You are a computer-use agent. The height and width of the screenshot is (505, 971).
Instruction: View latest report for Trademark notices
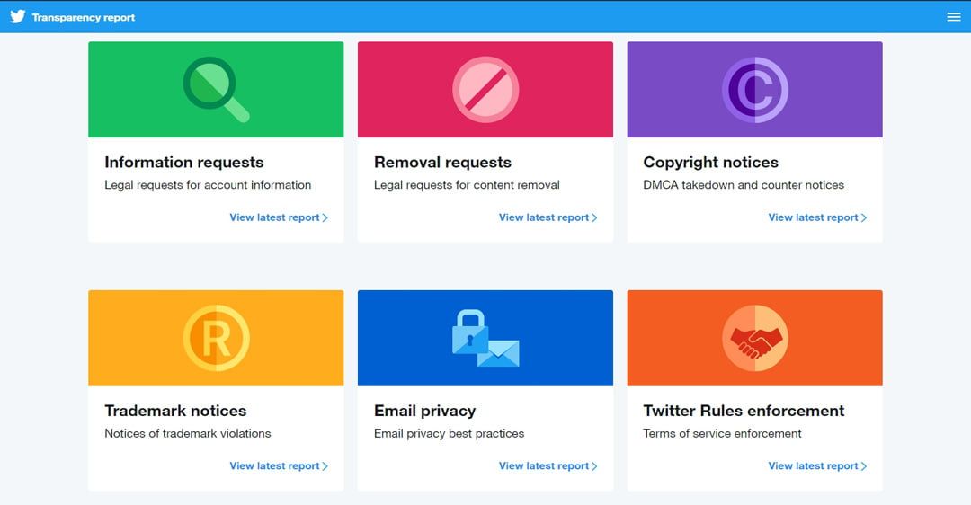tap(279, 466)
